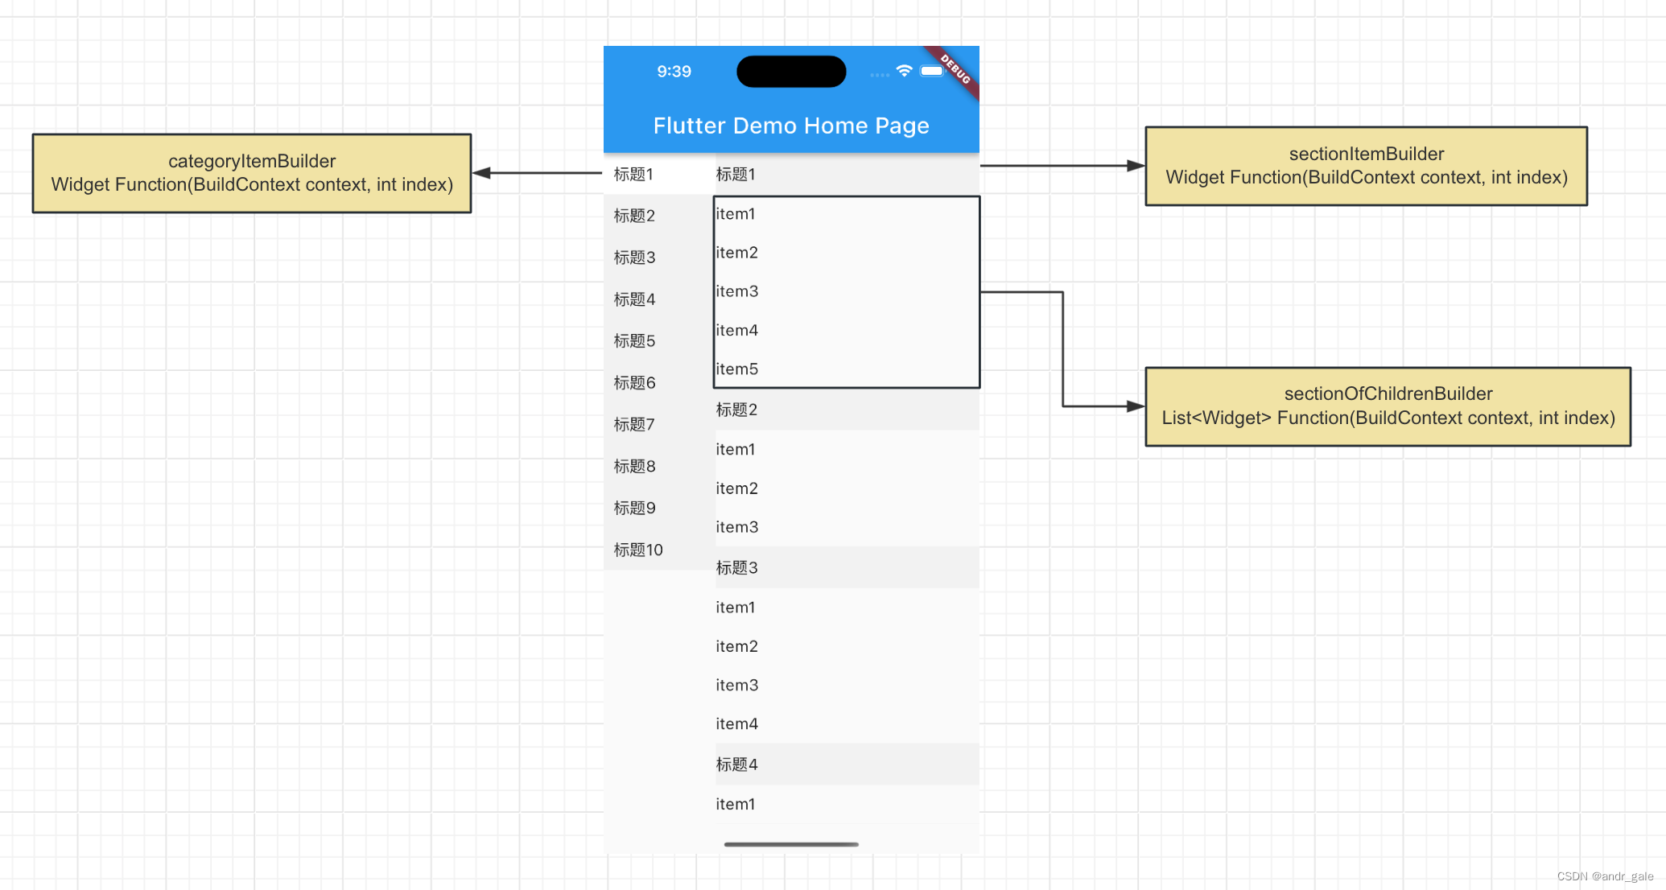Pick category 标题7 from the sidebar
Viewport: 1666px width, 890px height.
[634, 424]
